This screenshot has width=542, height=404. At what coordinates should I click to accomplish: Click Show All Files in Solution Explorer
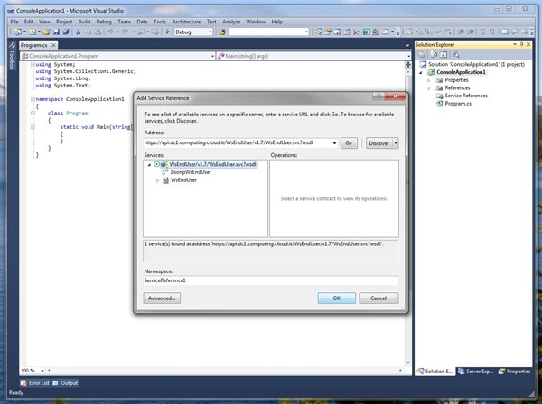click(434, 54)
